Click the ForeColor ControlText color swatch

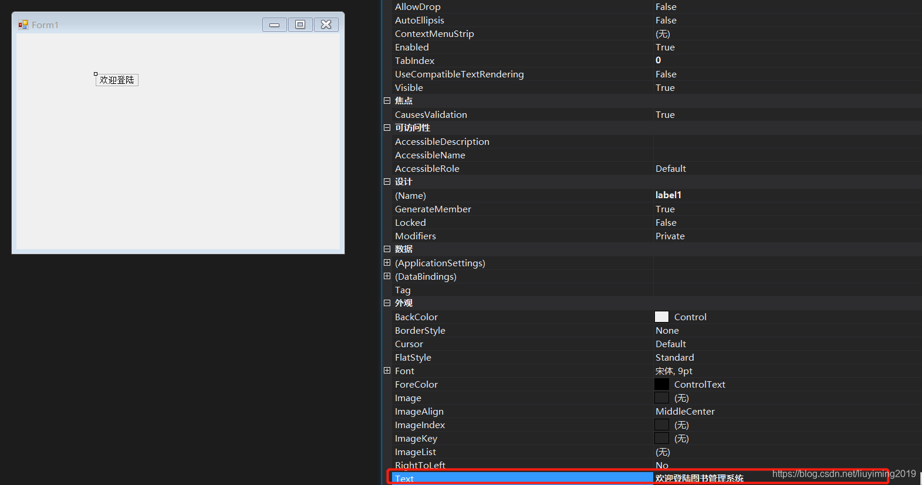pos(661,384)
